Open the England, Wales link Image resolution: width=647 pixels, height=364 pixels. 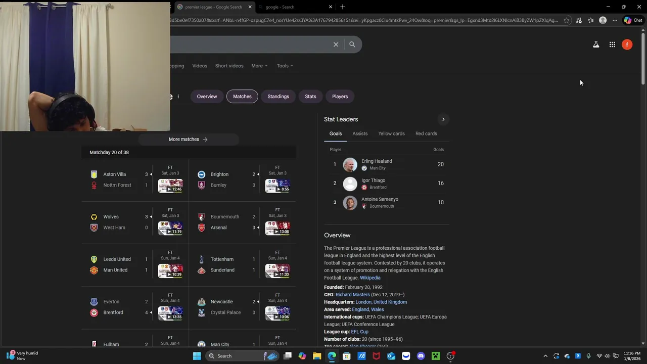368,309
